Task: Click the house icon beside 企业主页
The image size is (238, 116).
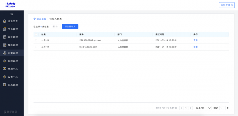Action: (x=5, y=21)
